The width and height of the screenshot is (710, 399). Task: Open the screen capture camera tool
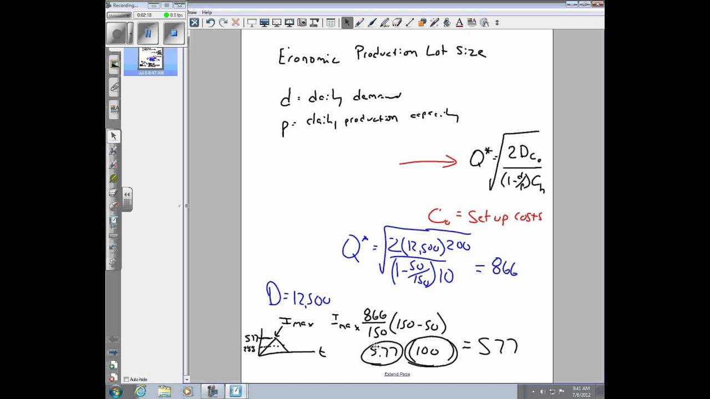pyautogui.click(x=302, y=23)
